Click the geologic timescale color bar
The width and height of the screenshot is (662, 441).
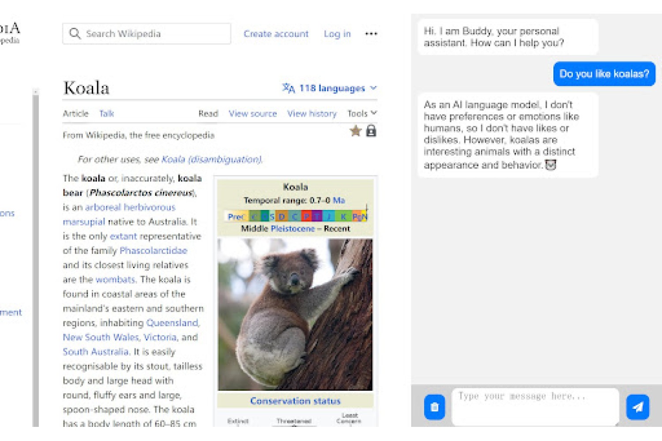pos(296,216)
